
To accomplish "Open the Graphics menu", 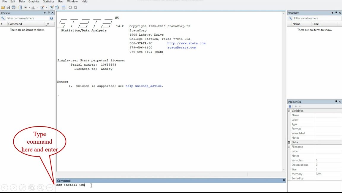I will tap(34, 1).
